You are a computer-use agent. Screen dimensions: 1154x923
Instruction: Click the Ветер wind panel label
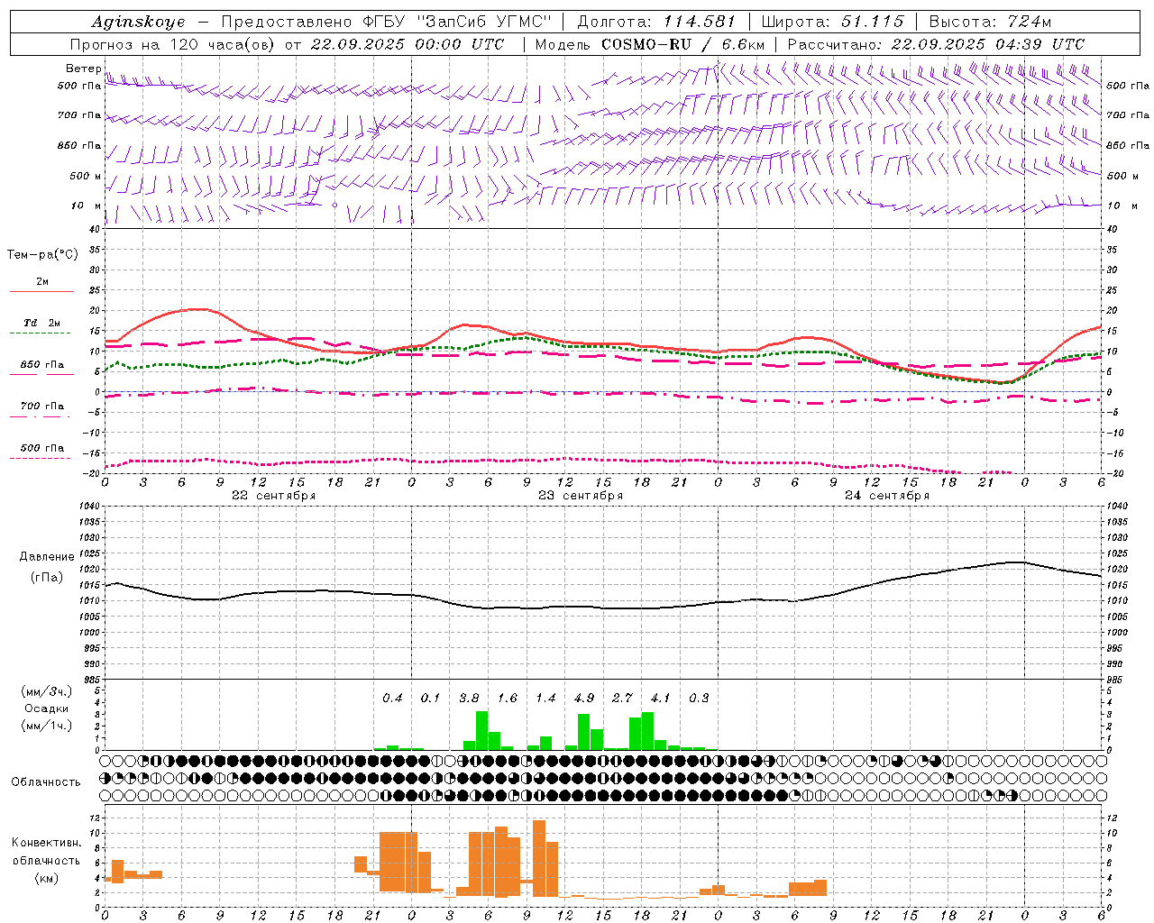coord(83,69)
